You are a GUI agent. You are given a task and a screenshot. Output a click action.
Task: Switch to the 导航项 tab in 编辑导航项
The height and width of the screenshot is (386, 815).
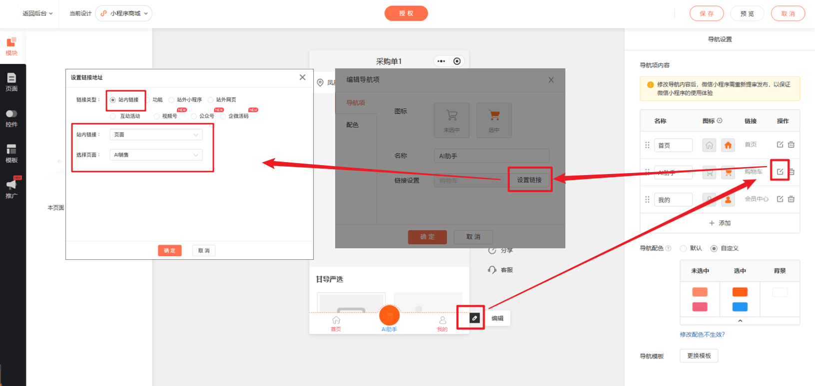pos(356,103)
